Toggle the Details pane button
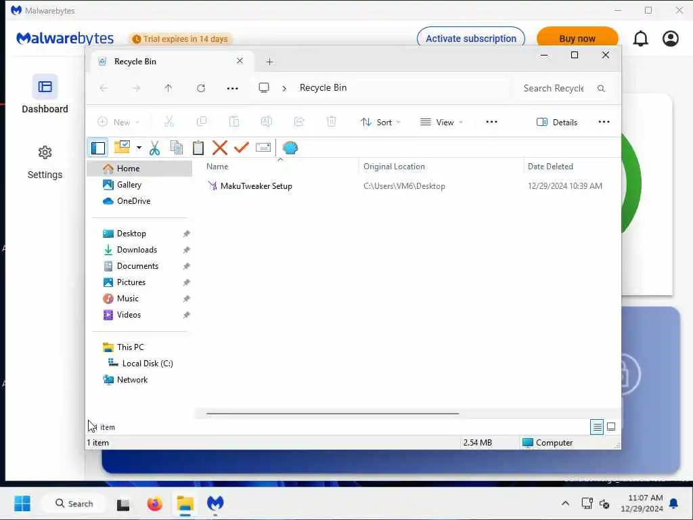Viewport: 693px width, 520px height. pos(557,122)
